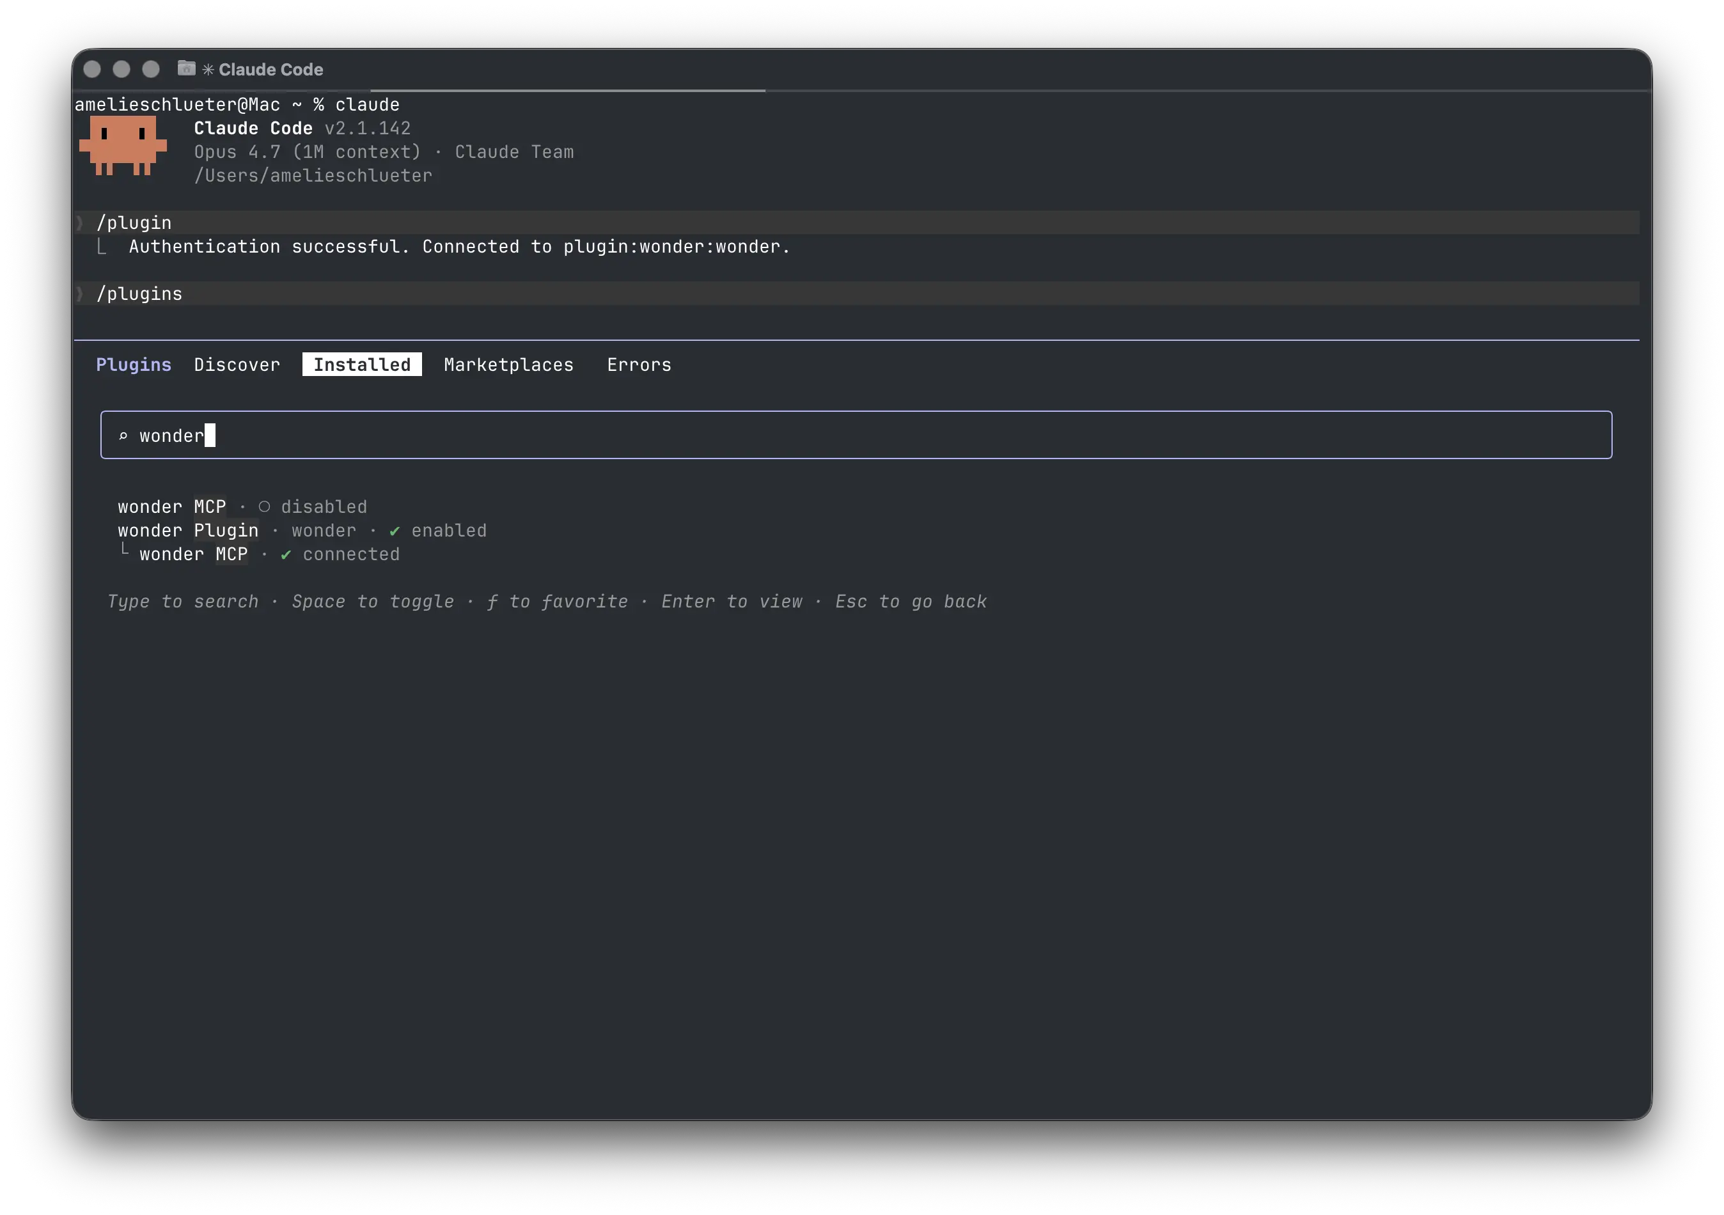This screenshot has height=1215, width=1724.
Task: Click the Plugins heading label
Action: [x=134, y=365]
